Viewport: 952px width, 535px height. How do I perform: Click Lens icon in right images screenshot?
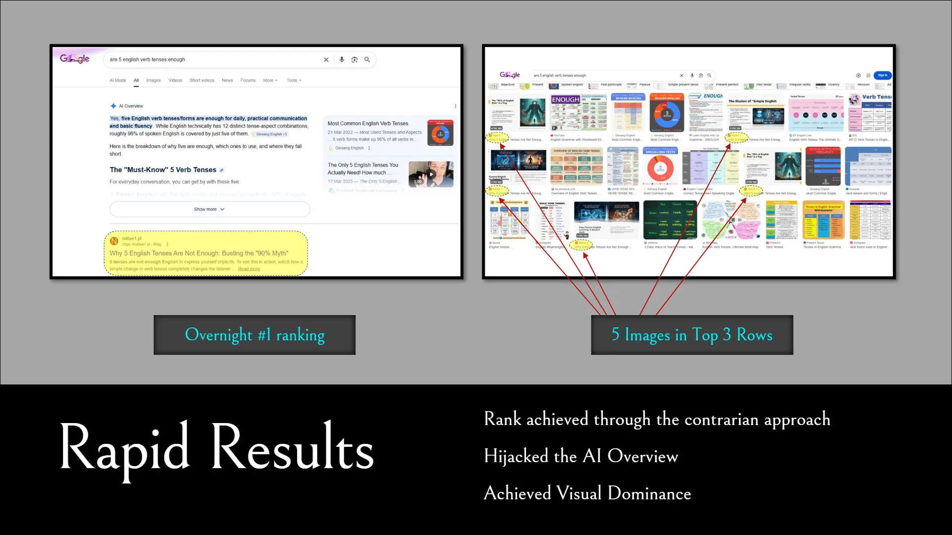tap(701, 76)
